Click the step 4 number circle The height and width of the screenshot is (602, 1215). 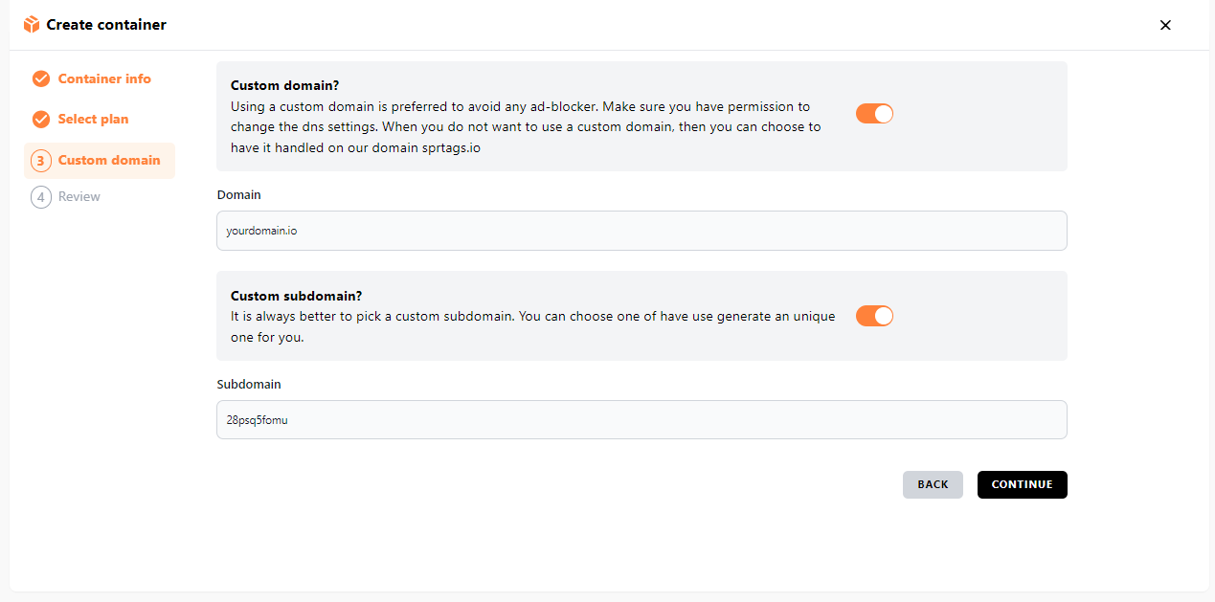[41, 197]
